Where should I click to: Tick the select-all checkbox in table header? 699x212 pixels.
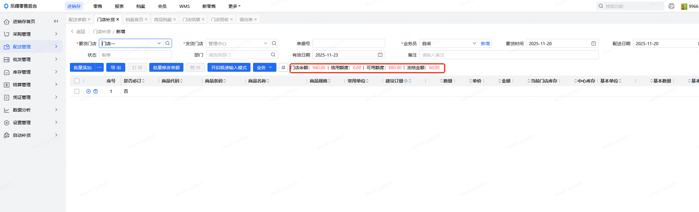(77, 81)
